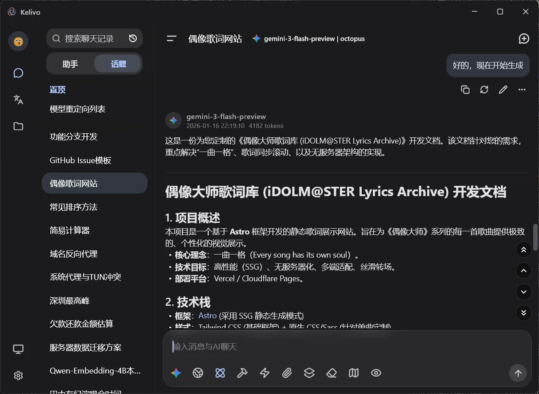Toggle the eye icon in input toolbar
The image size is (539, 394).
(376, 373)
